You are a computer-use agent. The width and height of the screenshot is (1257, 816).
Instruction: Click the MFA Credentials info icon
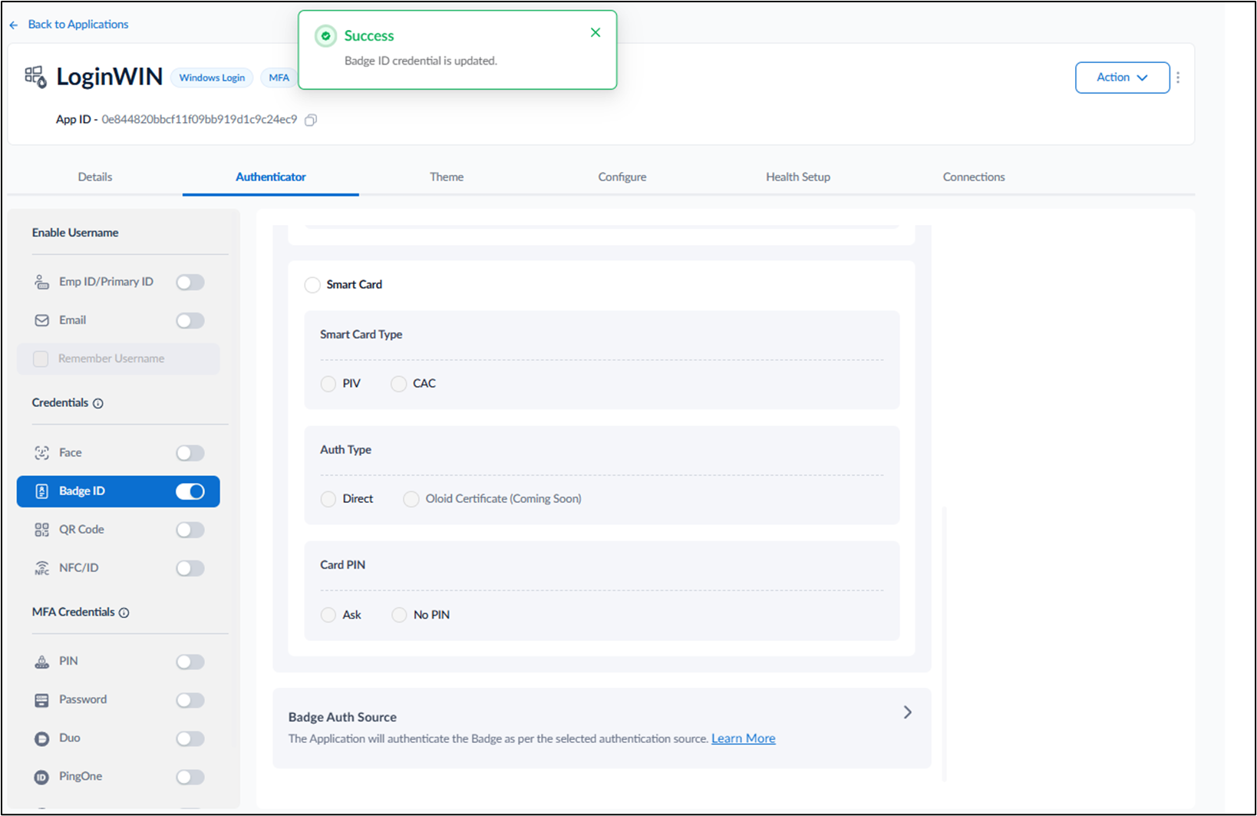point(124,613)
